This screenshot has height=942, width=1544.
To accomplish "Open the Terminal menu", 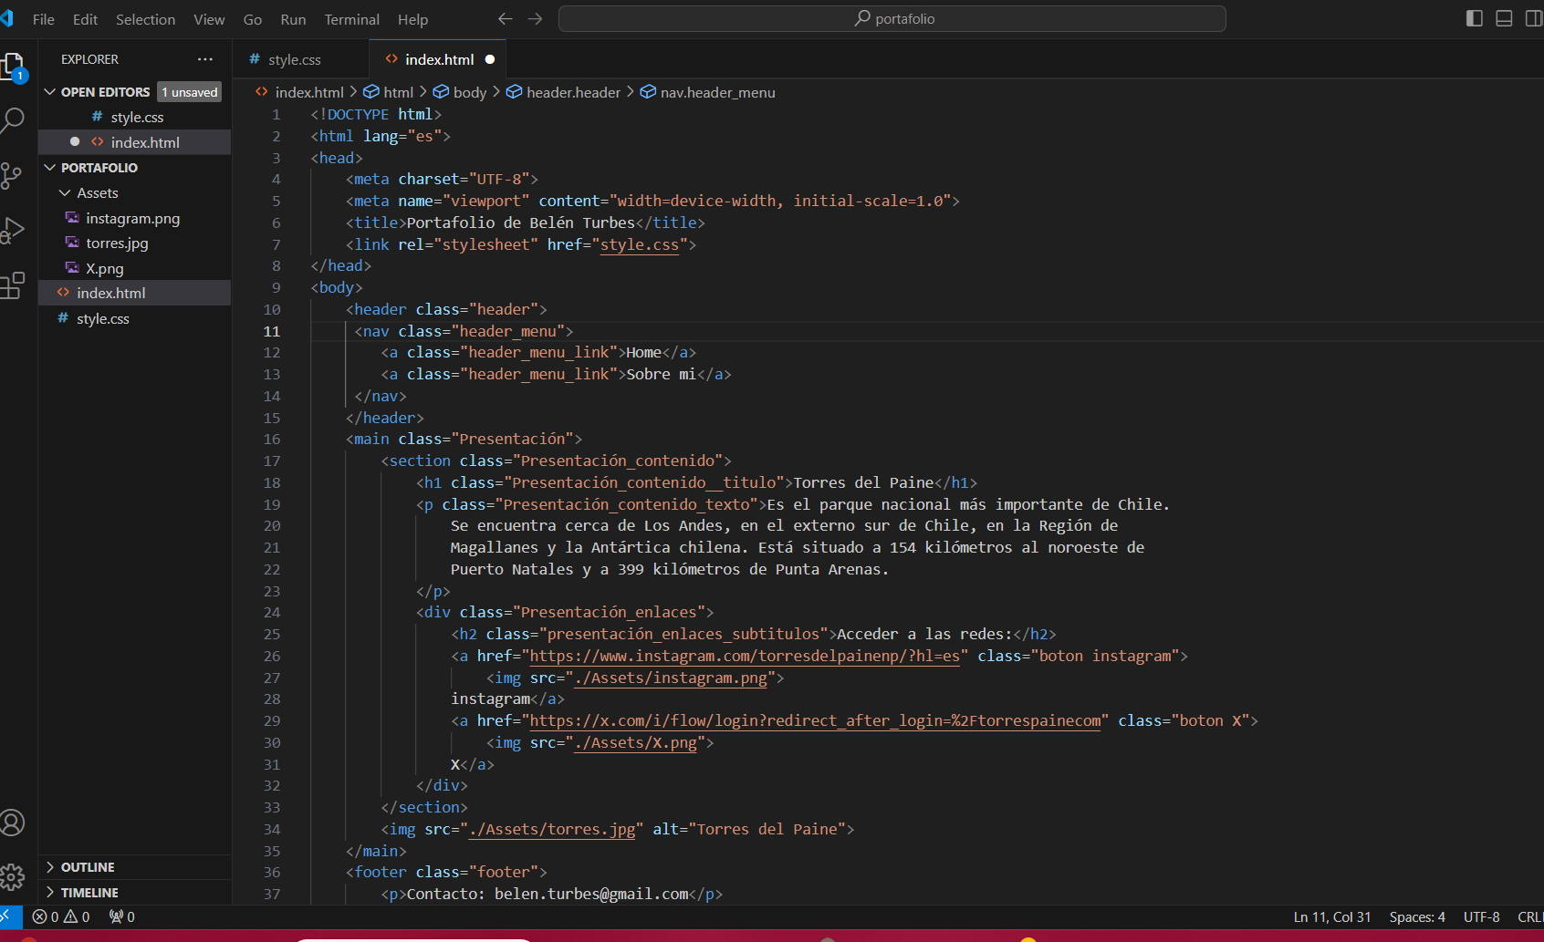I will pos(351,19).
